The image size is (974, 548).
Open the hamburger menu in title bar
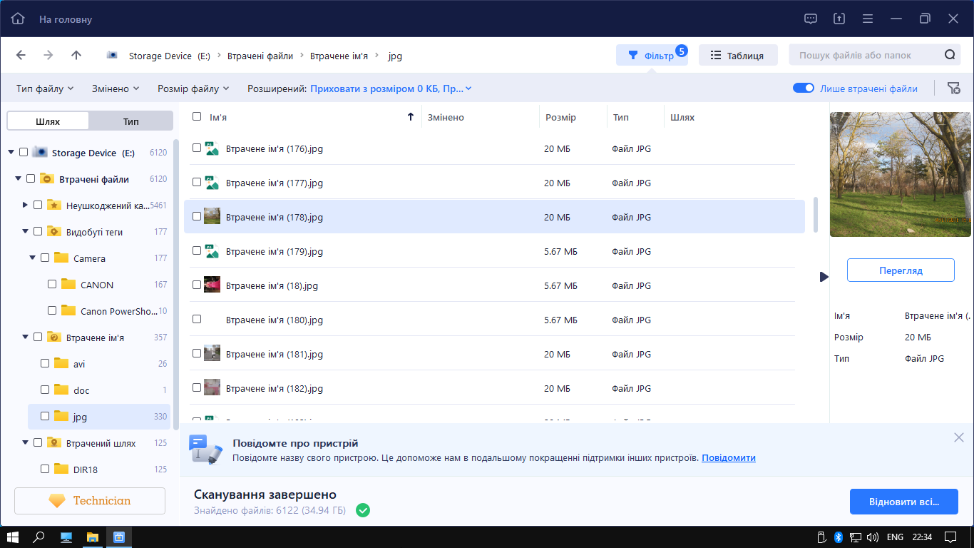coord(868,19)
